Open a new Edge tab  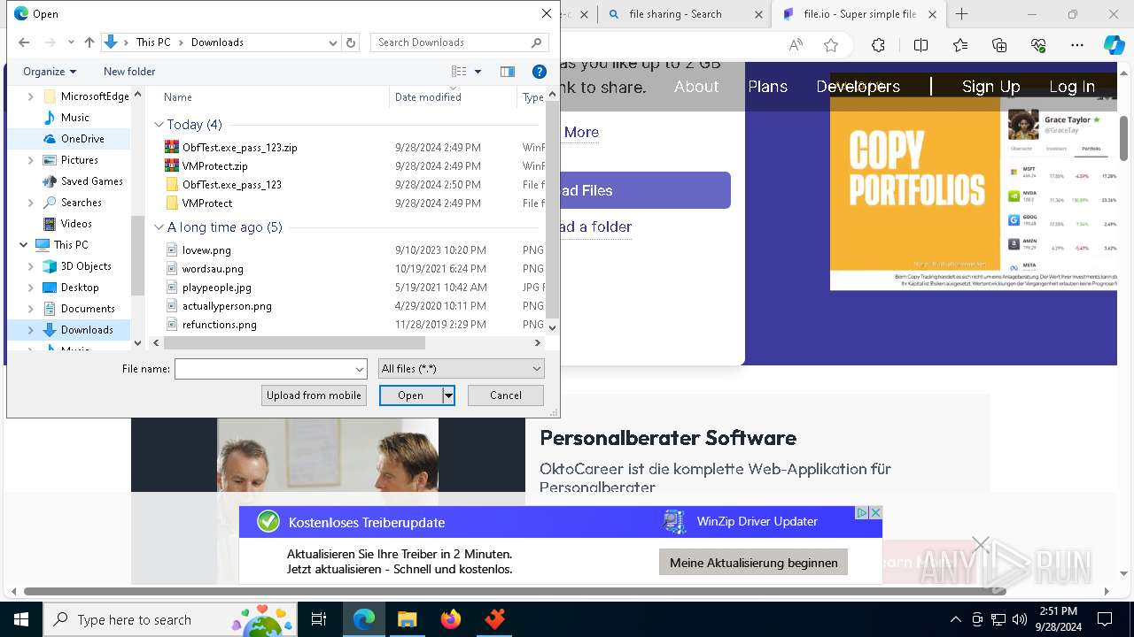point(962,14)
